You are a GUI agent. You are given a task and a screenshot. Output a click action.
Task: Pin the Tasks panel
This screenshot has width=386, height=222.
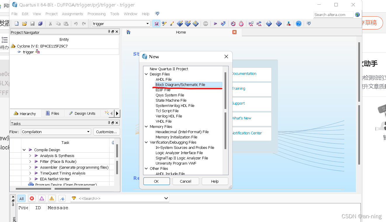[109, 123]
